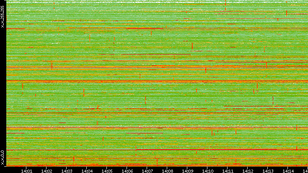Pick the 14:06 time axis label
Screen dimensions: 308x173
(x=127, y=171)
